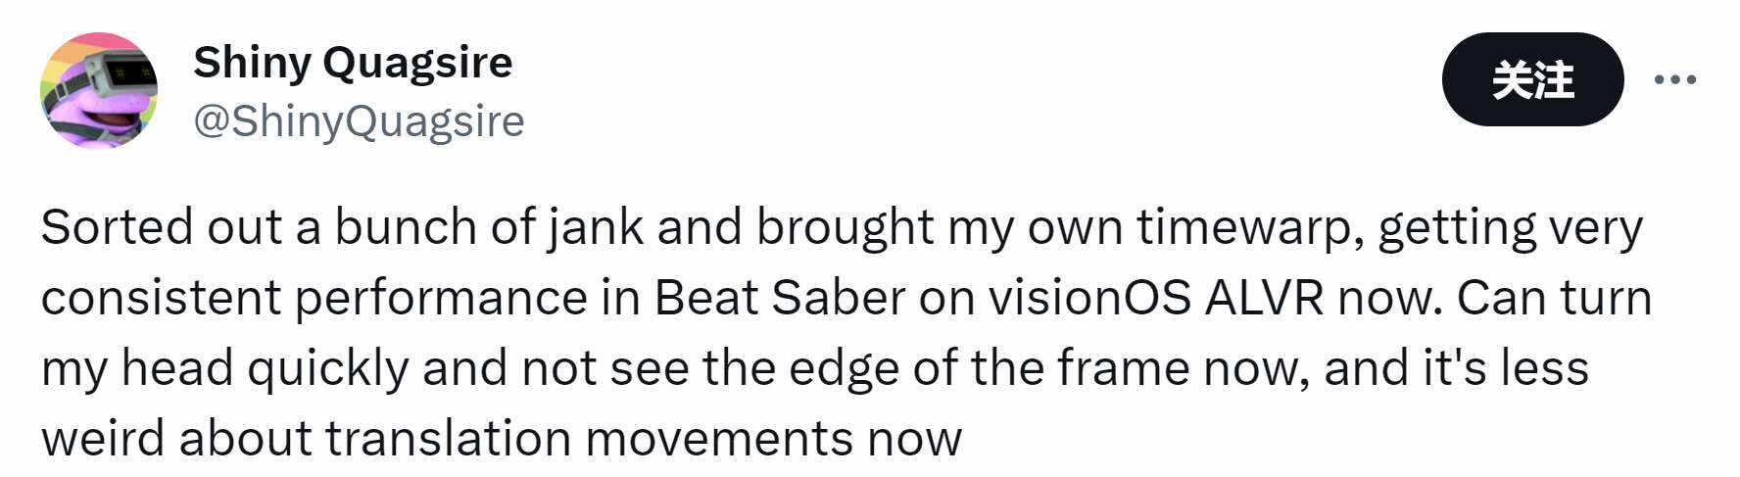Click the word 'weird' in the tweet

point(102,438)
